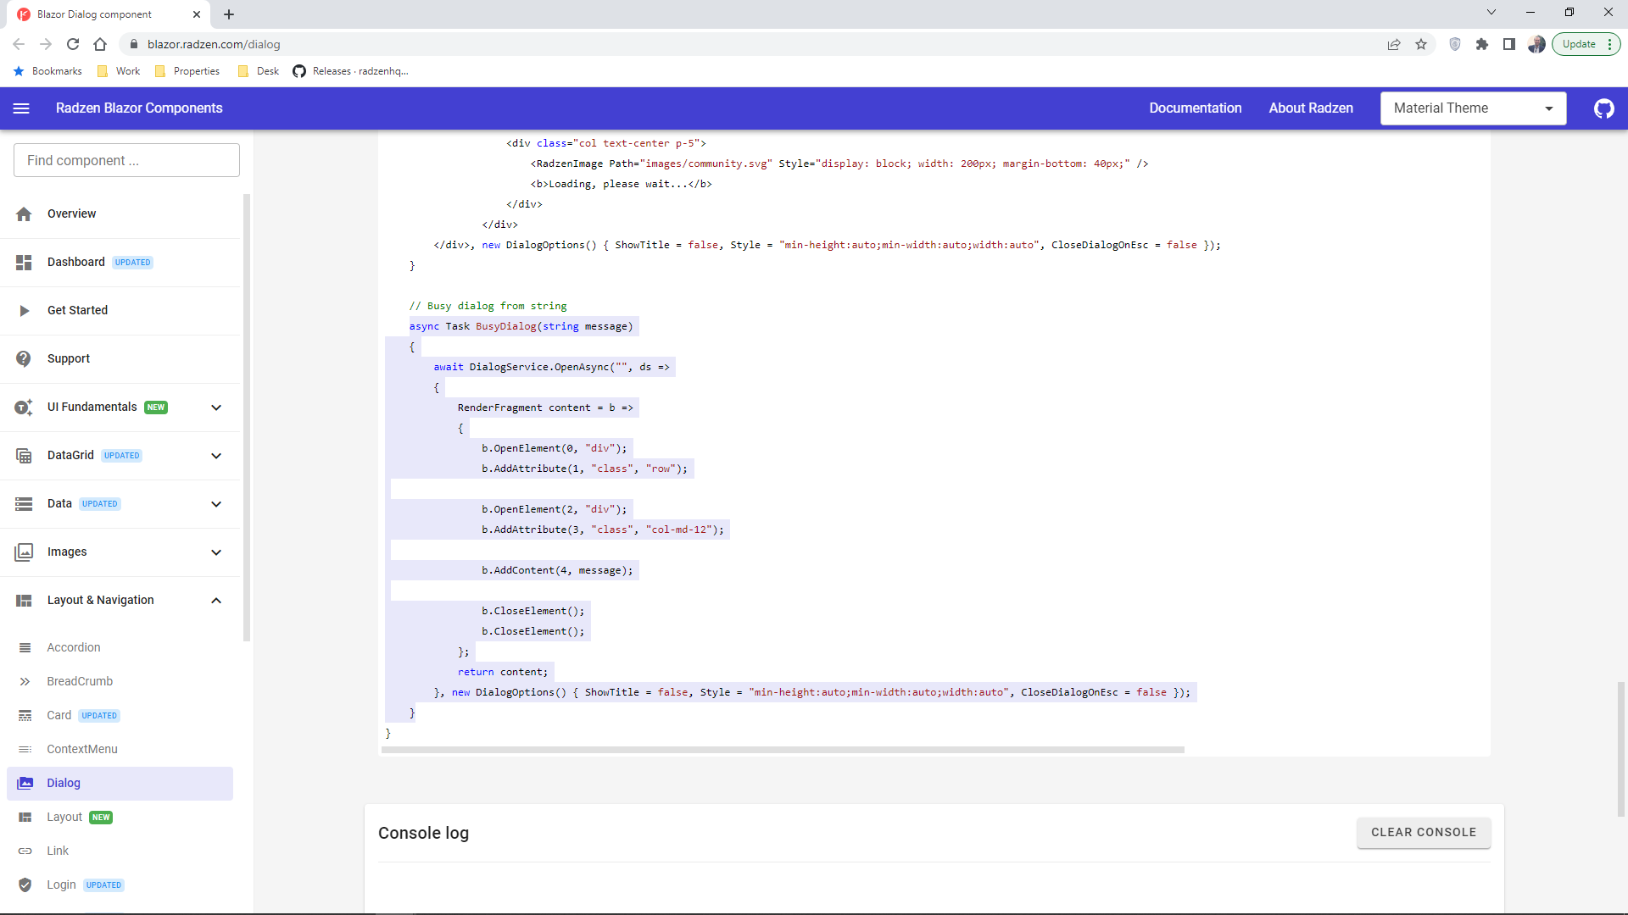Expand the UI Fundamentals section

click(x=216, y=408)
